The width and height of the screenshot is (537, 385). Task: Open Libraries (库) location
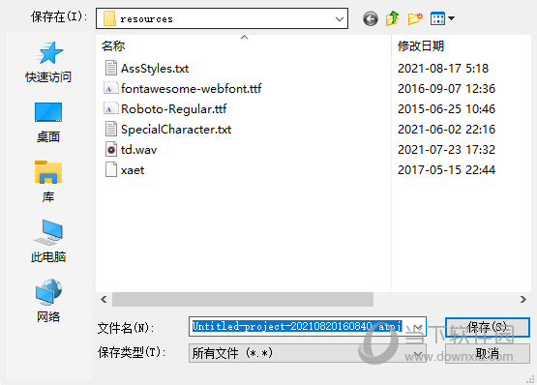pyautogui.click(x=48, y=182)
